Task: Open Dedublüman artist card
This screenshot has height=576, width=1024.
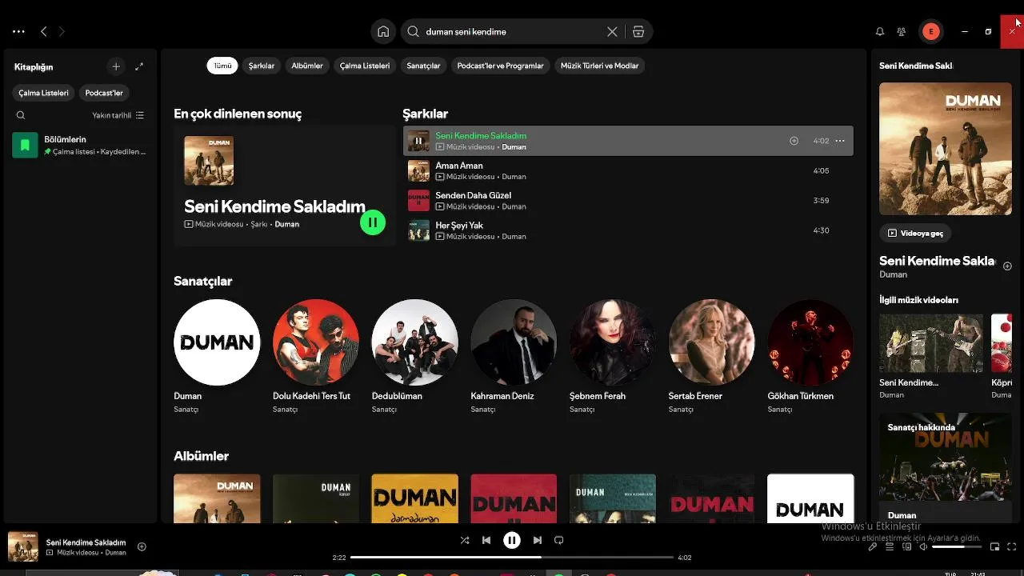Action: click(x=415, y=358)
